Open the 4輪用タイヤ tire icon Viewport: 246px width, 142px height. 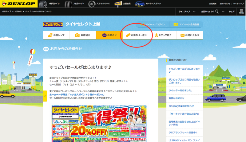click(43, 4)
